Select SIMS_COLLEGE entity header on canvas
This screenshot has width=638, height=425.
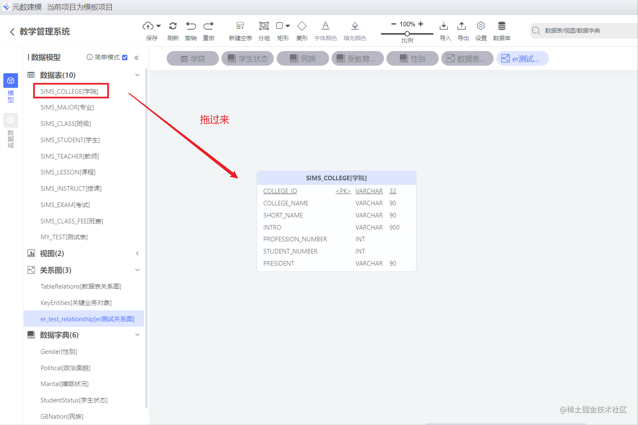336,178
